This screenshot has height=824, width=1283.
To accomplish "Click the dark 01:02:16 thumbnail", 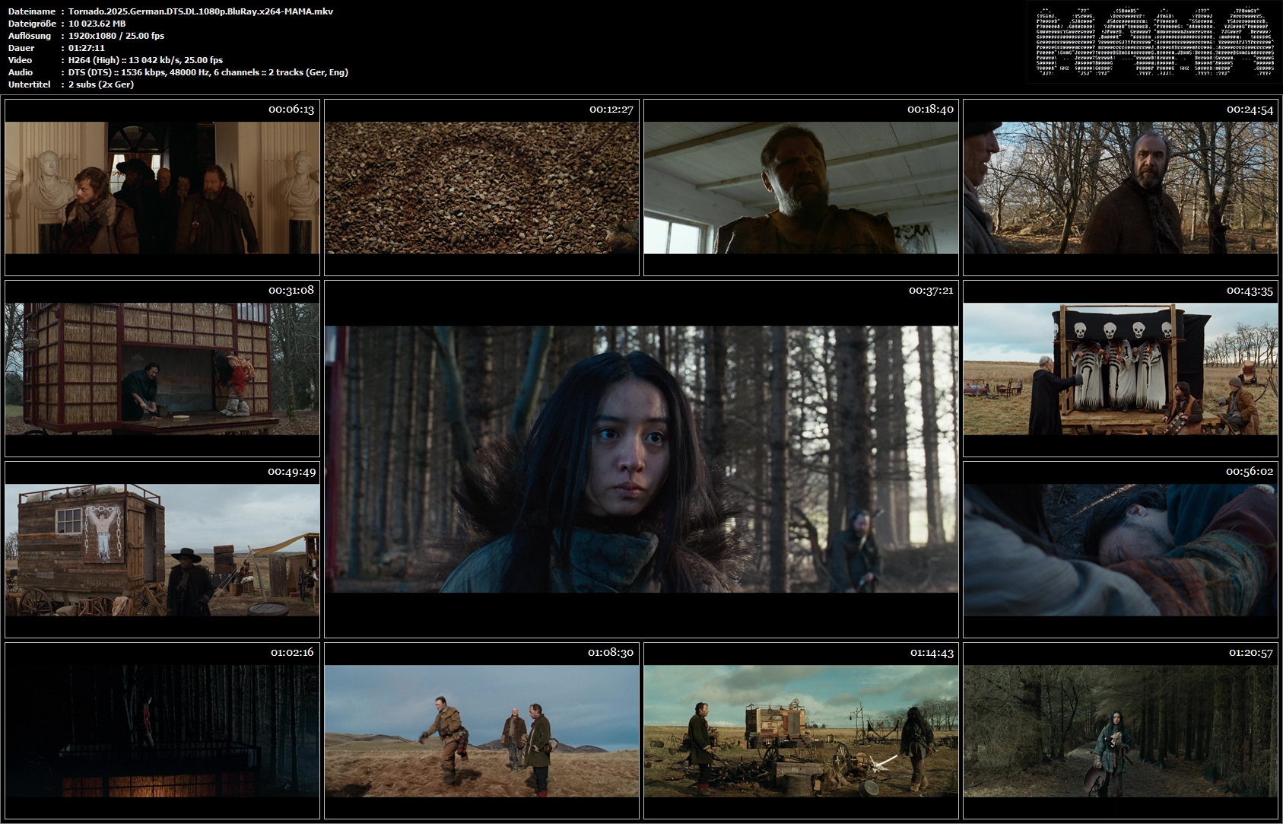I will click(162, 730).
